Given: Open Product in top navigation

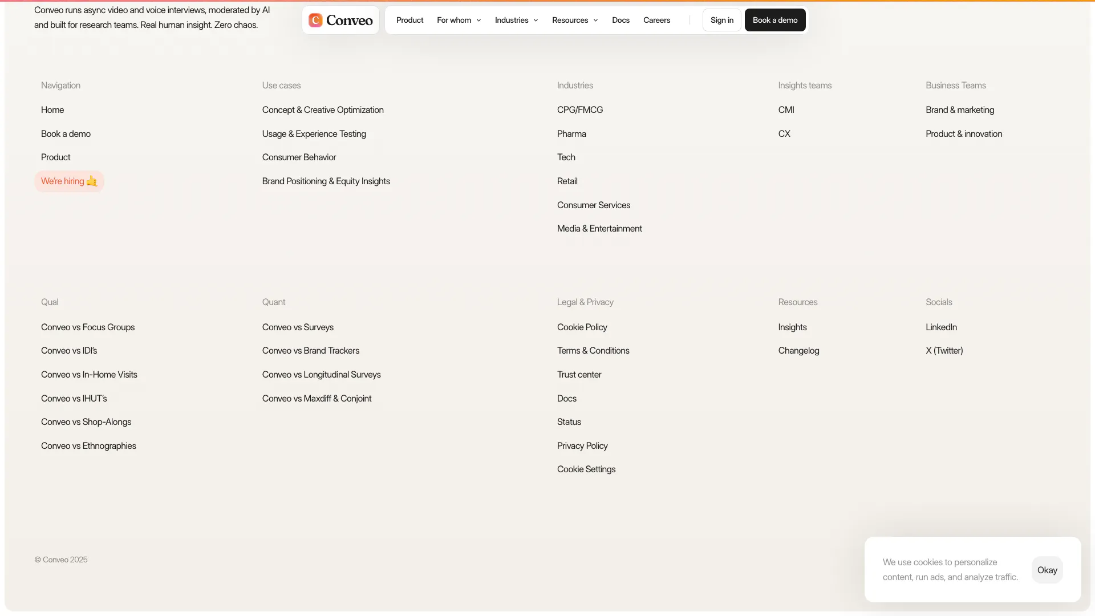Looking at the screenshot, I should 409,21.
